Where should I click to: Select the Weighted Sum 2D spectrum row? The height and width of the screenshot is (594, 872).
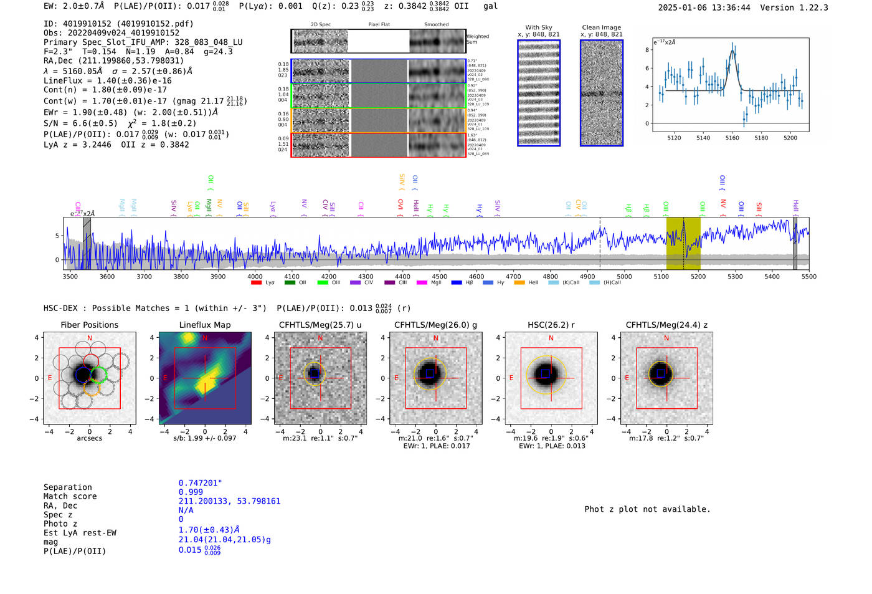coord(378,41)
